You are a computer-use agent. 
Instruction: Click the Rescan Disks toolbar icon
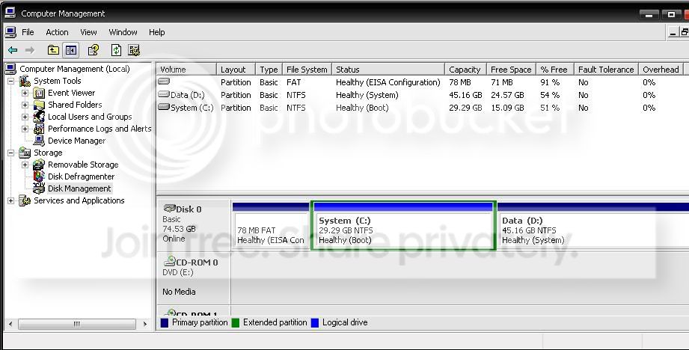(x=134, y=50)
